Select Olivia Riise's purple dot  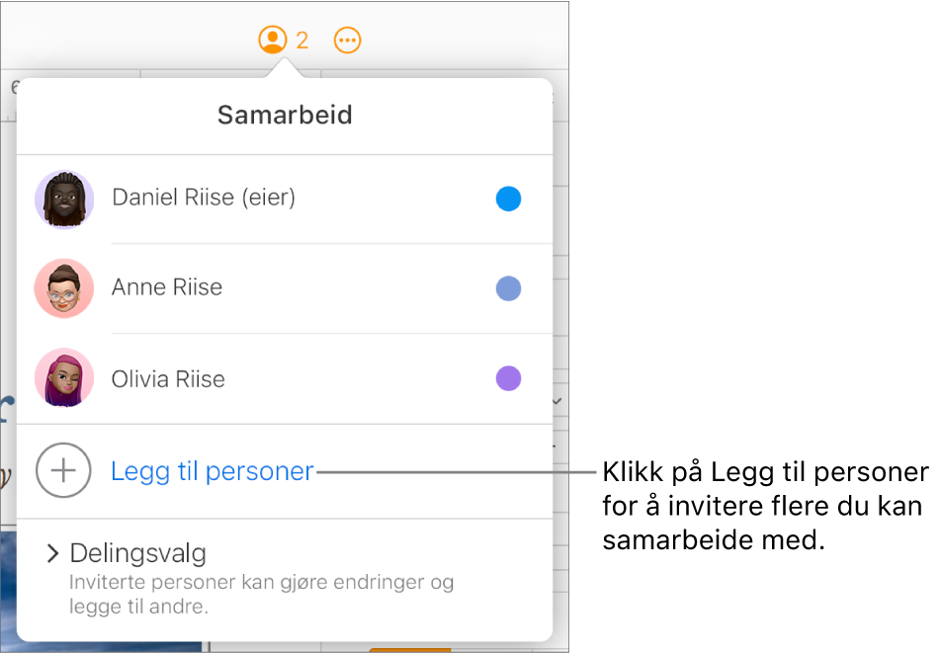[508, 378]
